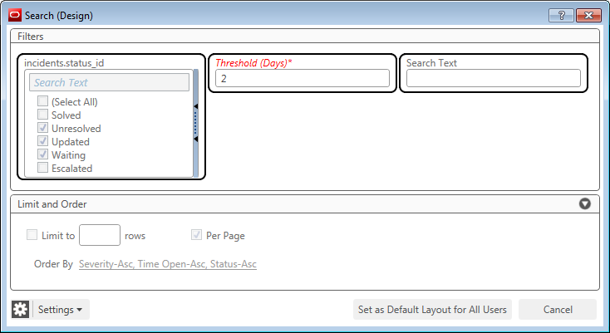
Task: Toggle the Per Page checkbox
Action: 197,235
